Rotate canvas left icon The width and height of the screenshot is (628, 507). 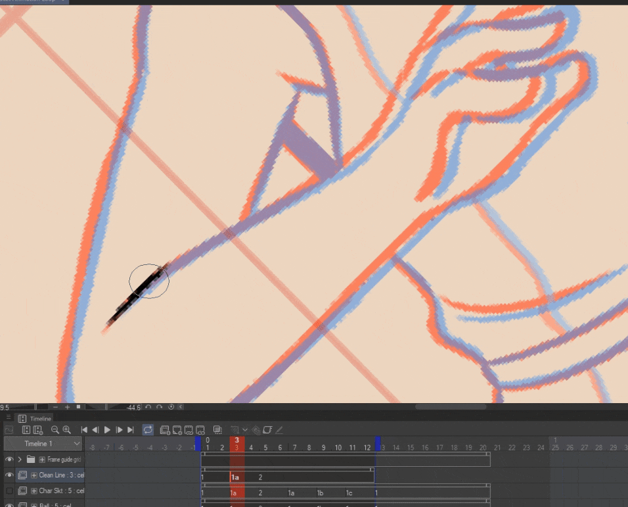pos(148,407)
